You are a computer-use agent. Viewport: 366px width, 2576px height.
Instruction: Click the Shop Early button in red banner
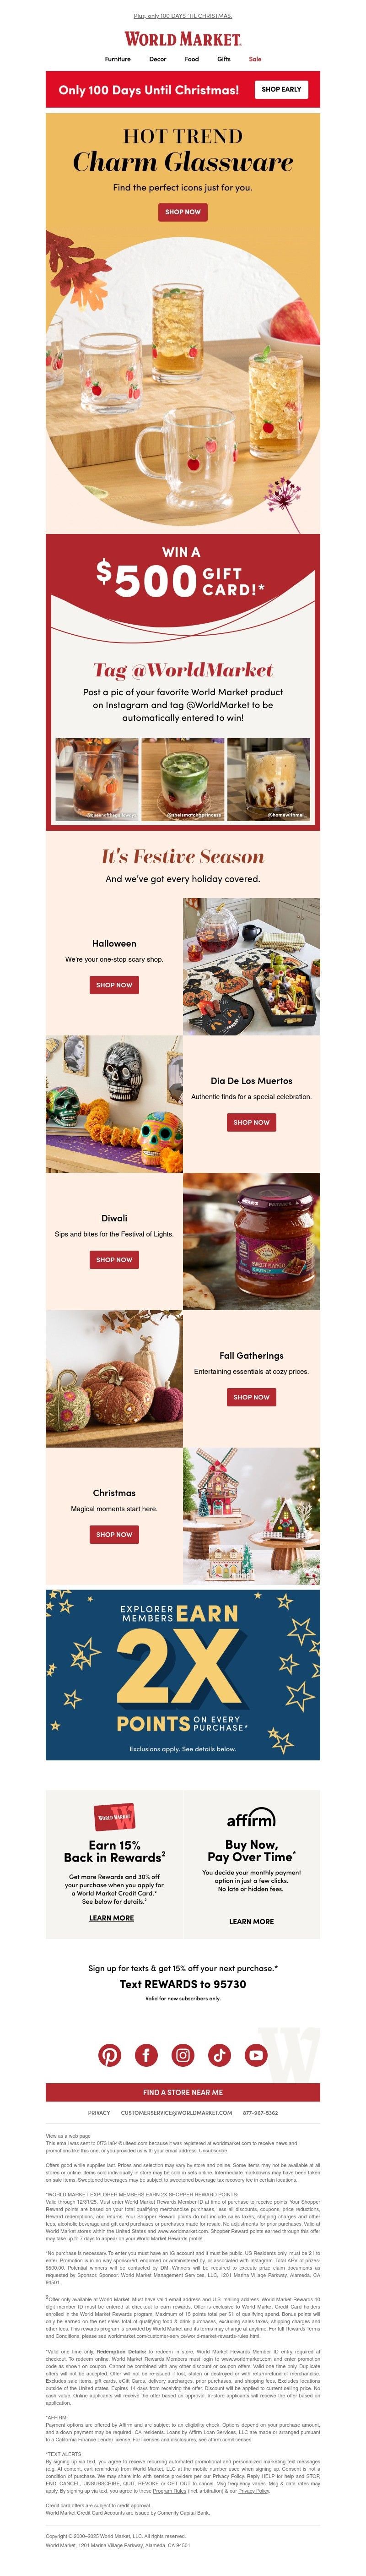[x=281, y=89]
